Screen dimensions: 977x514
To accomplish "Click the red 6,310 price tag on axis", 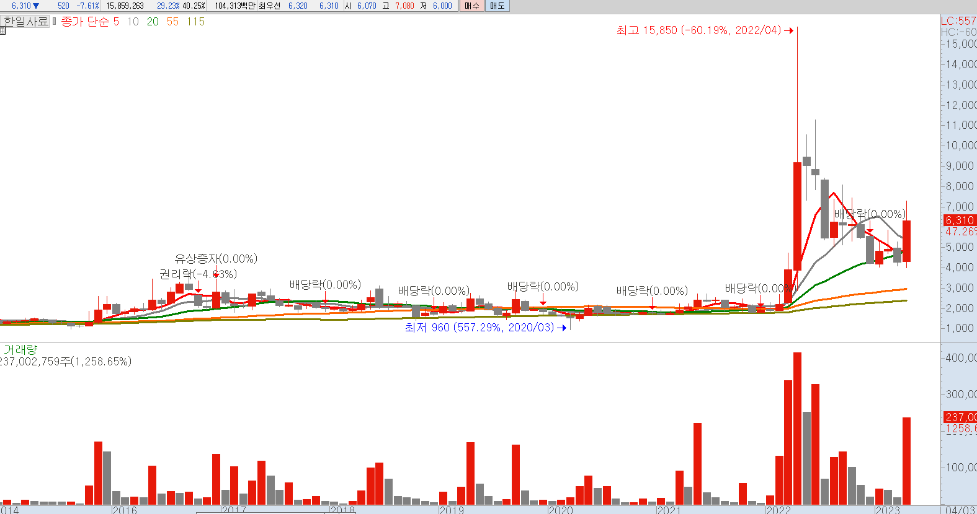I will pyautogui.click(x=960, y=220).
